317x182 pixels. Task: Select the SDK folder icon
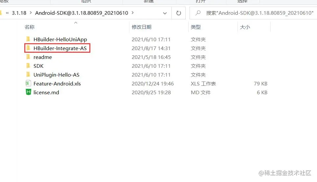pos(28,66)
